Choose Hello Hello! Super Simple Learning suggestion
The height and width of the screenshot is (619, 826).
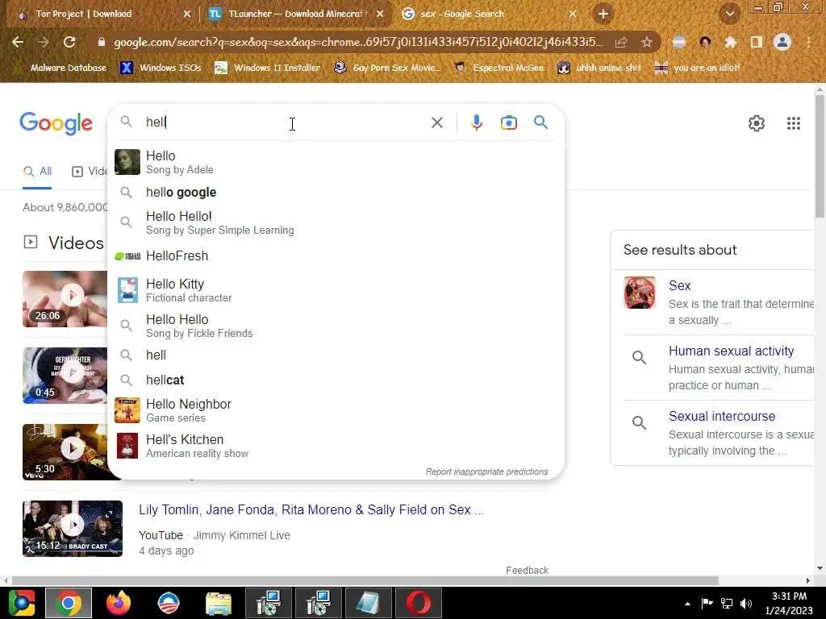coord(336,222)
